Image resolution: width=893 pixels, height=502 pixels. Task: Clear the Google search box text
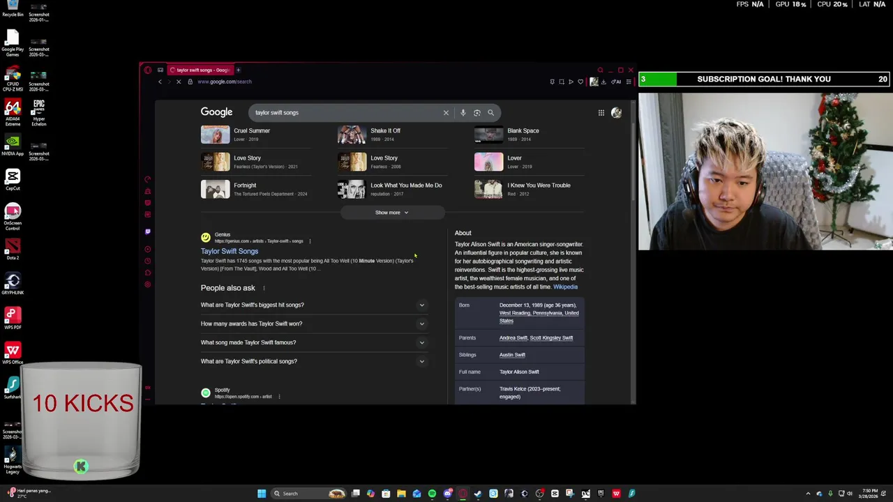click(446, 112)
